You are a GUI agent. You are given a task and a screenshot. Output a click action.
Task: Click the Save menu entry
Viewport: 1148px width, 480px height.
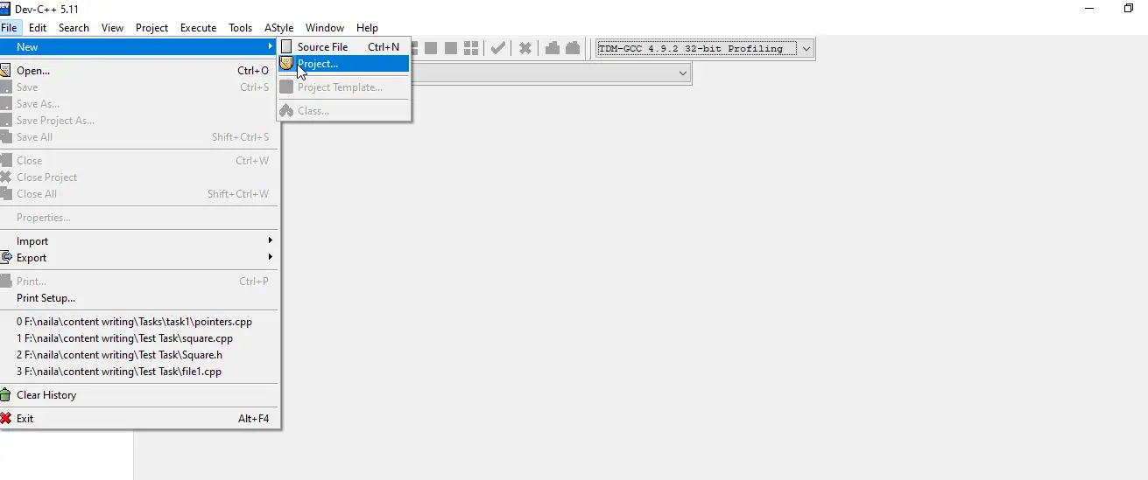139,87
